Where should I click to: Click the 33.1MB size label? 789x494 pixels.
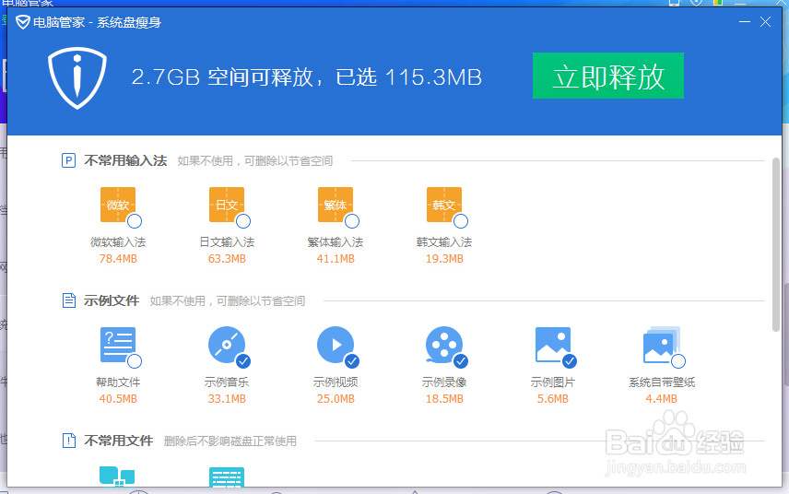coord(227,399)
